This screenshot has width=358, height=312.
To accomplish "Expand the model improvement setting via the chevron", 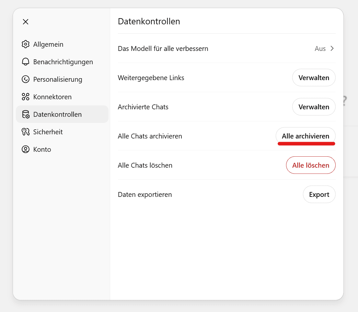I will point(332,49).
